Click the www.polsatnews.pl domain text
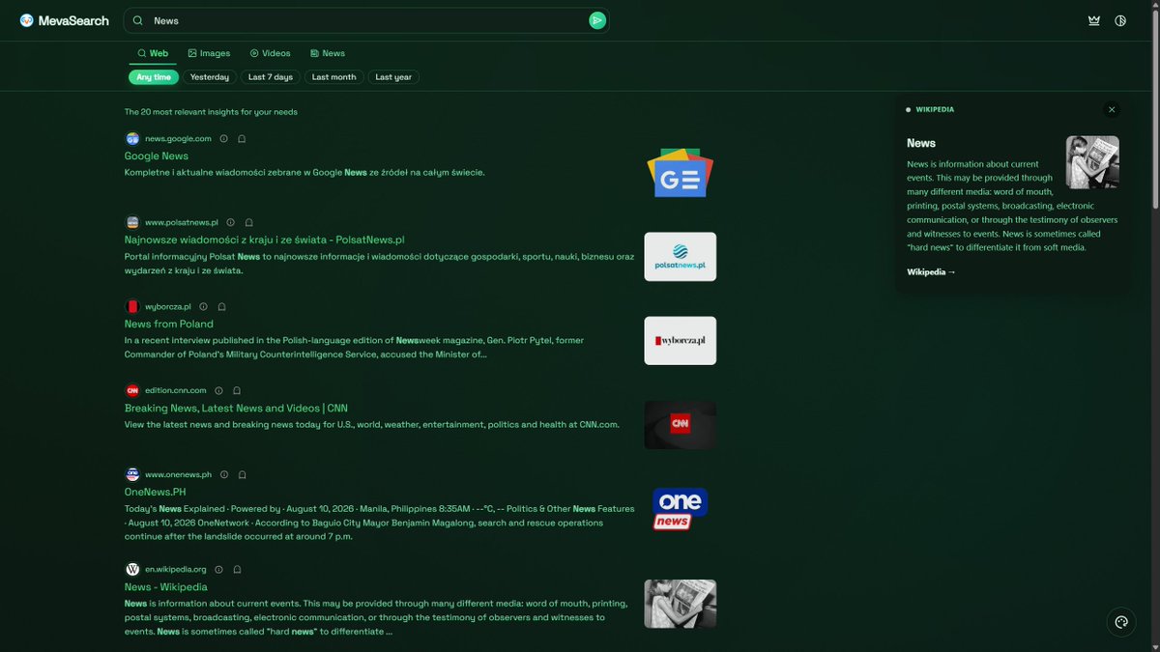Image resolution: width=1160 pixels, height=652 pixels. [x=182, y=222]
